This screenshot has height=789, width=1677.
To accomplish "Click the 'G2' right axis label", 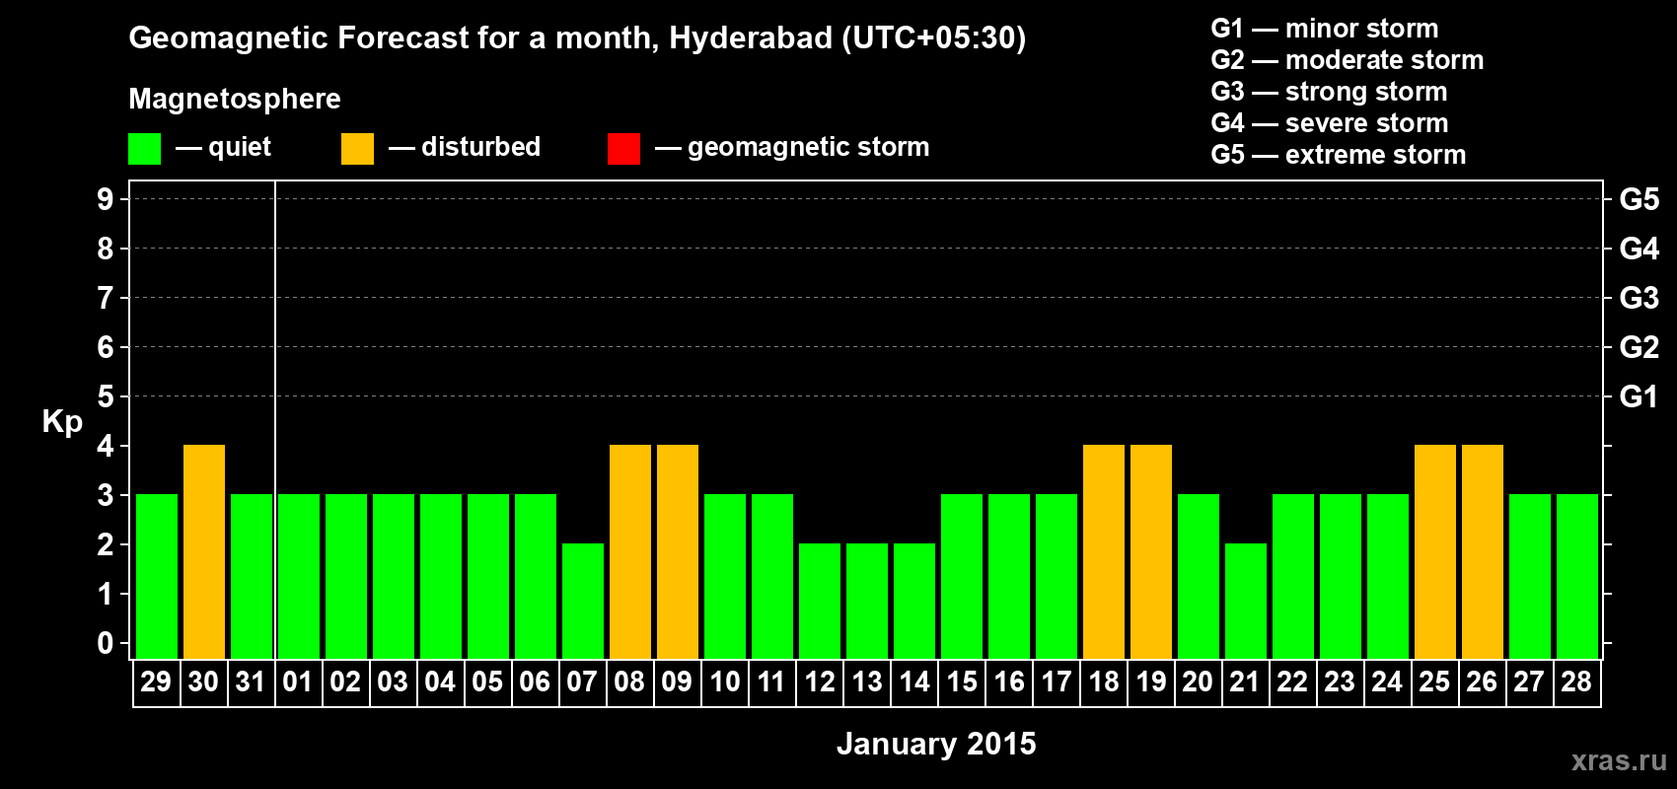I will tap(1640, 347).
